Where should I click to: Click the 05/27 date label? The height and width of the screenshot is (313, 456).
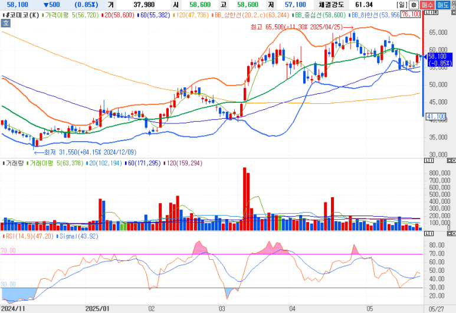437,309
